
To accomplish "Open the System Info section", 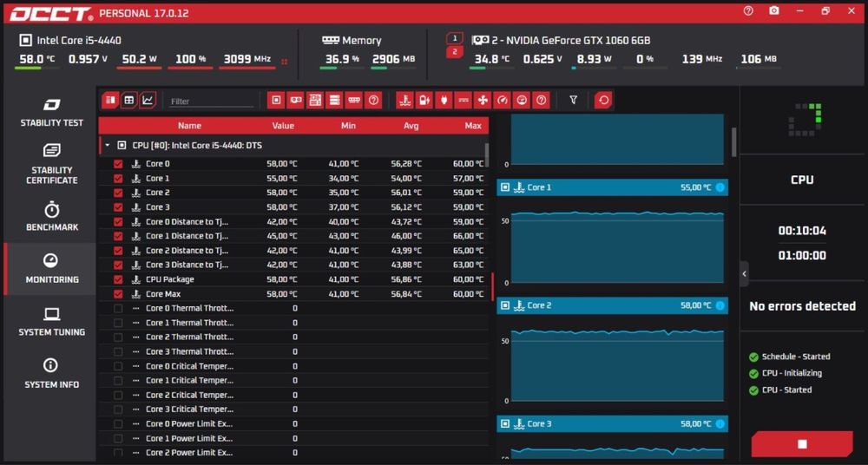I will coord(51,374).
